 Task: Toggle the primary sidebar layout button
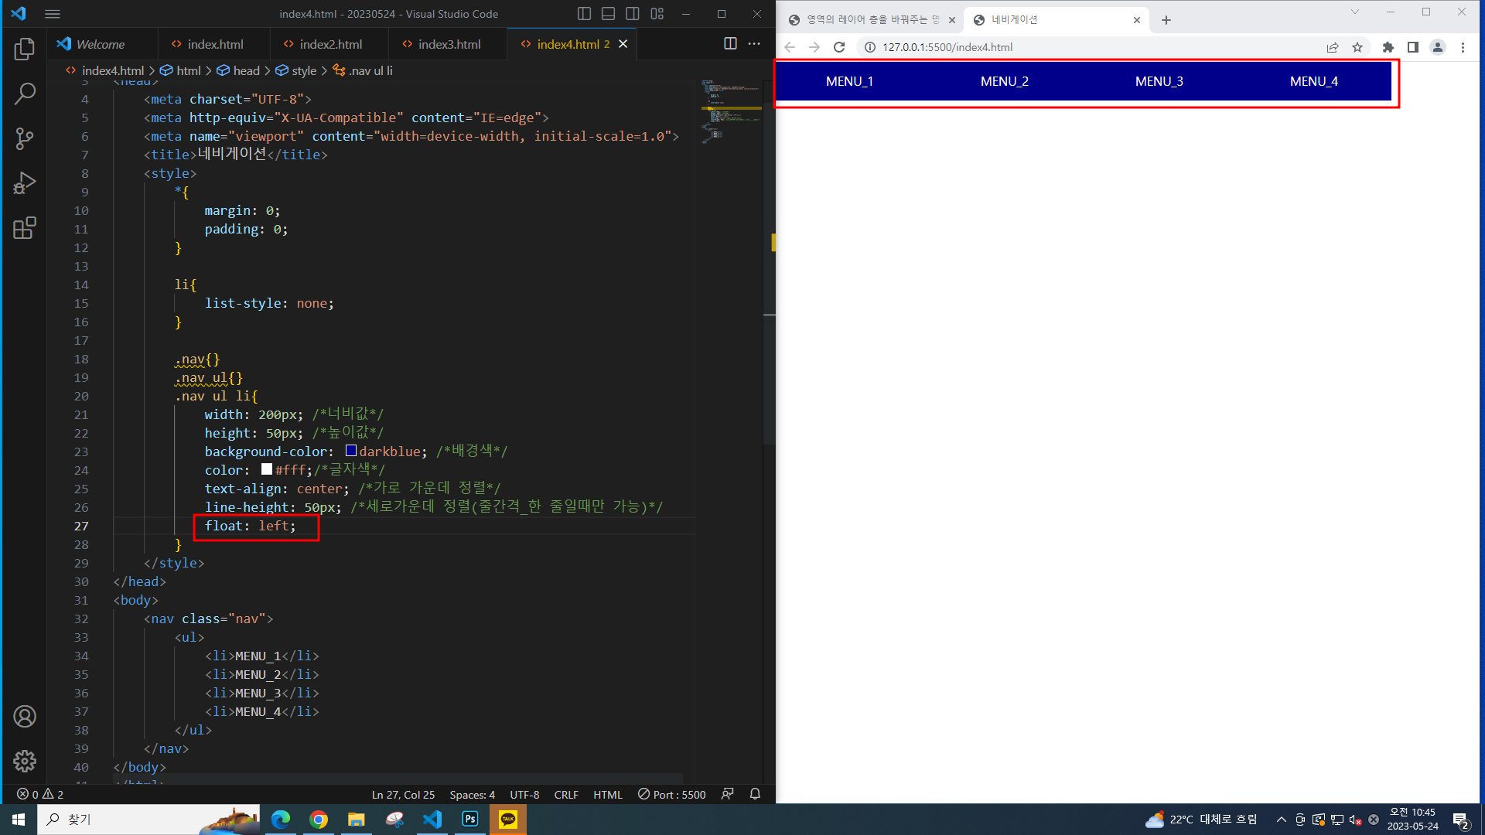585,14
